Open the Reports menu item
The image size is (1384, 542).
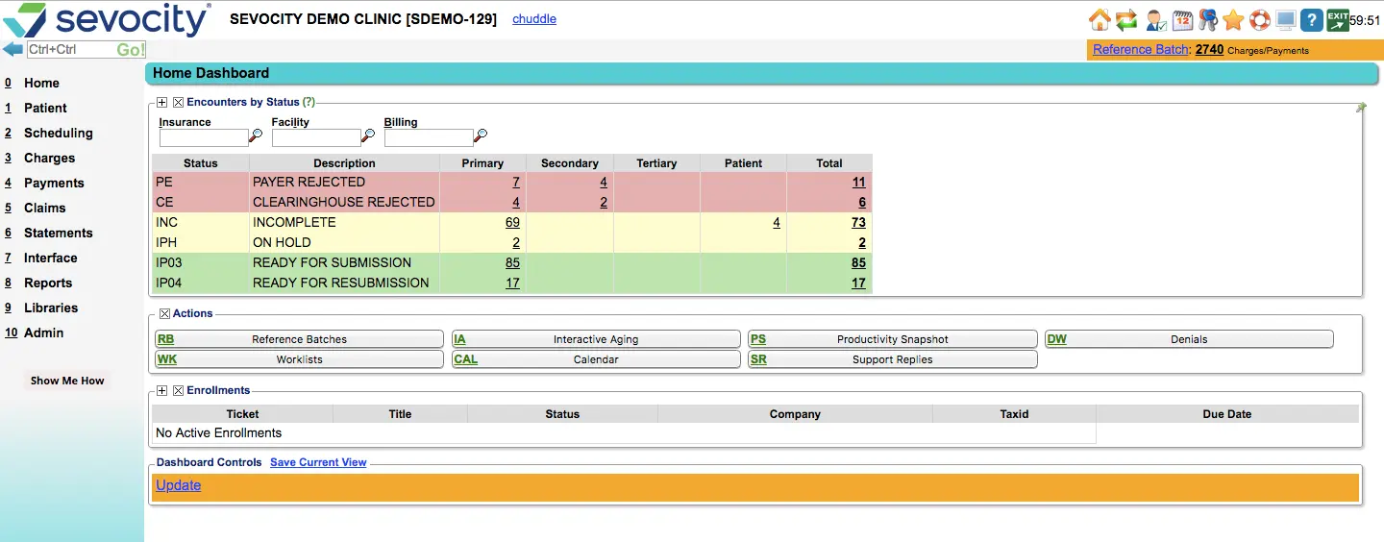48,283
